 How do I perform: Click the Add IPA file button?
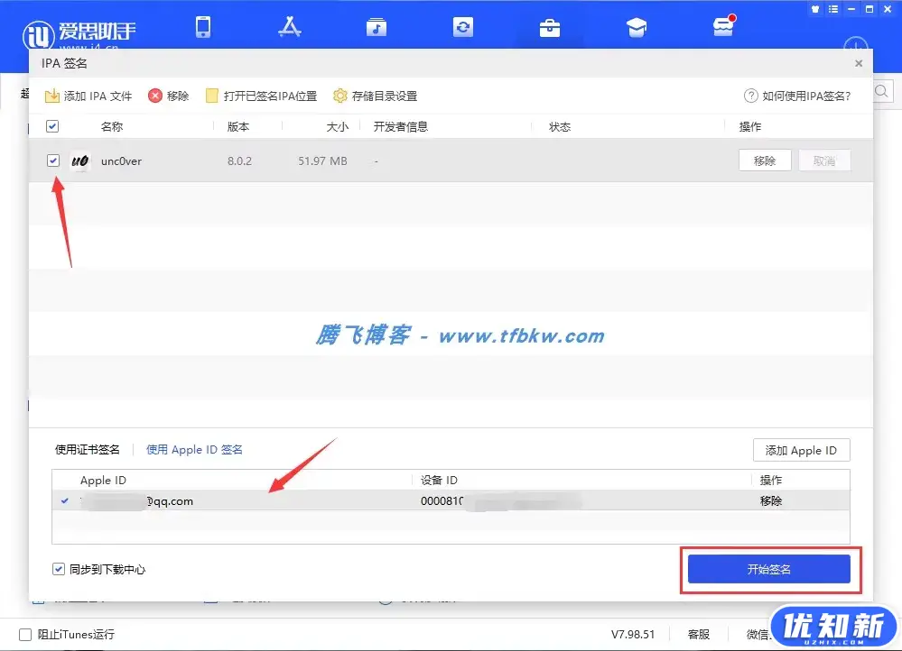pos(88,96)
